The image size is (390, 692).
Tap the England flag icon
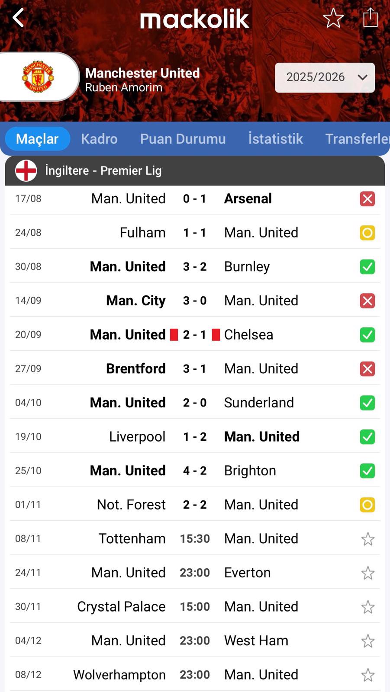(x=26, y=170)
